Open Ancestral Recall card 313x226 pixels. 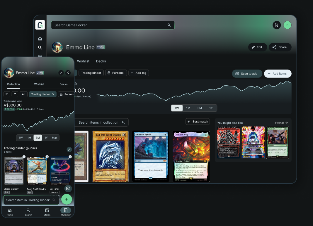tap(151, 156)
